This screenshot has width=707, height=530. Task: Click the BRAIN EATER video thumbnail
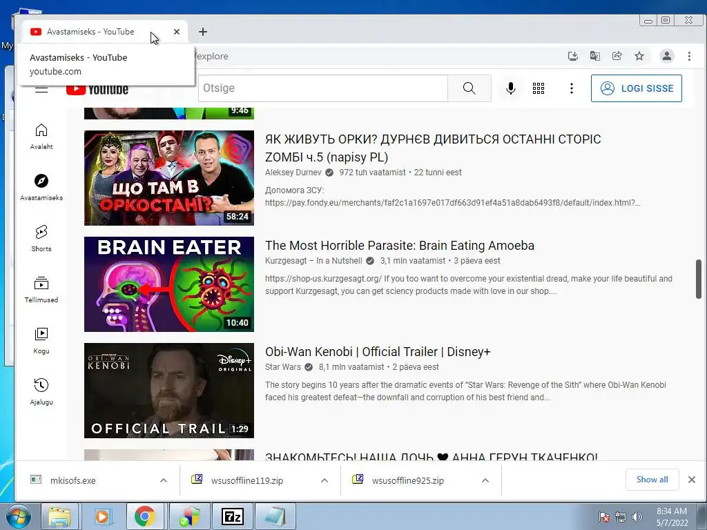169,284
